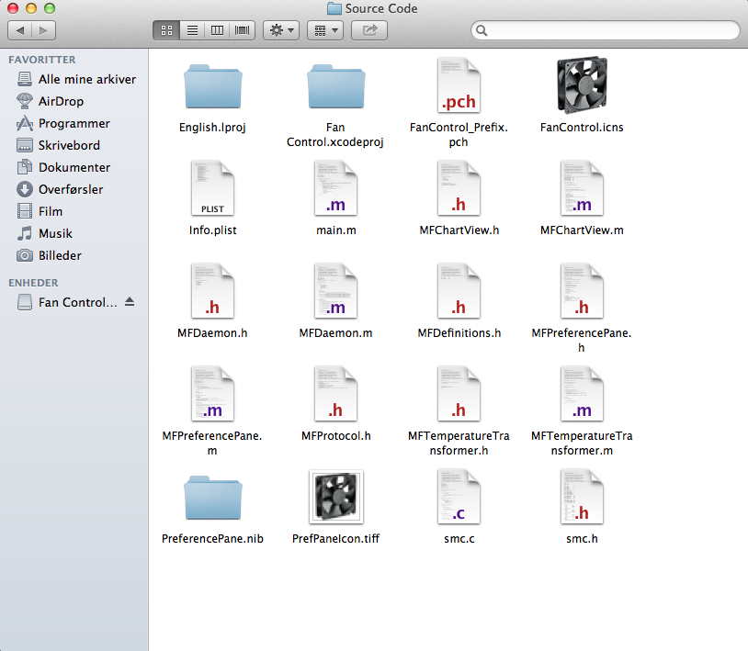The width and height of the screenshot is (748, 651).
Task: Select the MFChartView.h file icon
Action: coord(459,188)
